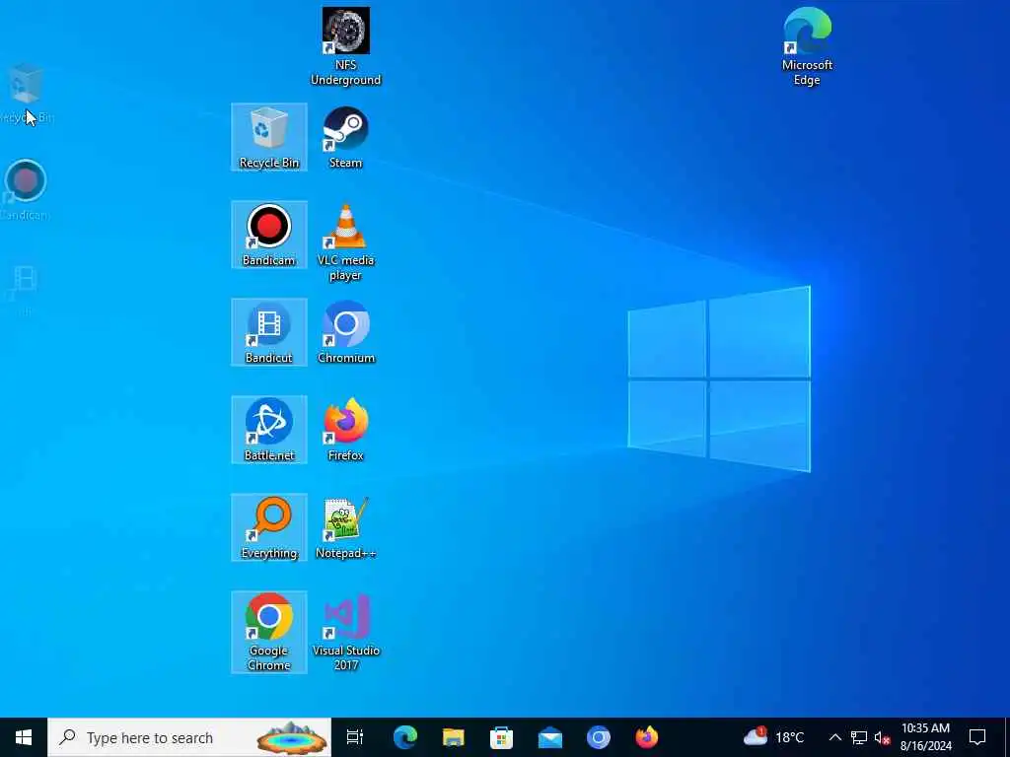
Task: Select the Google Chrome desktop shortcut
Action: (x=269, y=632)
